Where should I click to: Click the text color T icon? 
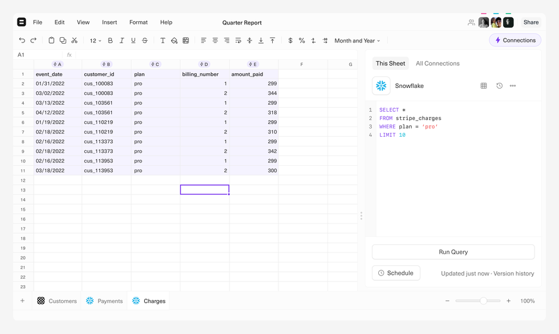tap(163, 40)
